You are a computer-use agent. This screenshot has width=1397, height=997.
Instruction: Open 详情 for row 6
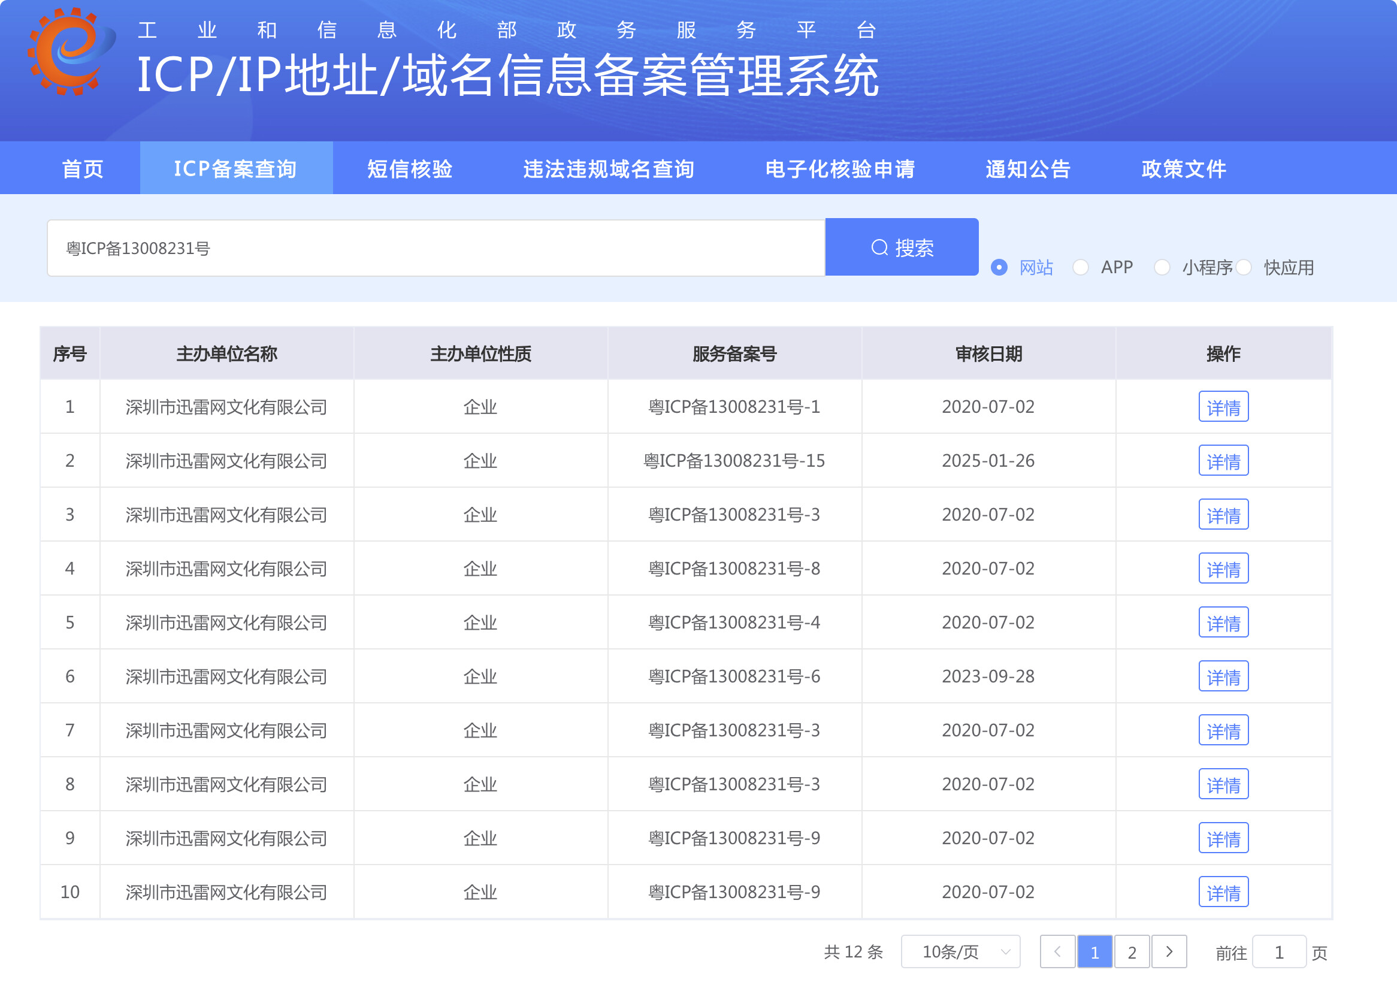click(1223, 676)
